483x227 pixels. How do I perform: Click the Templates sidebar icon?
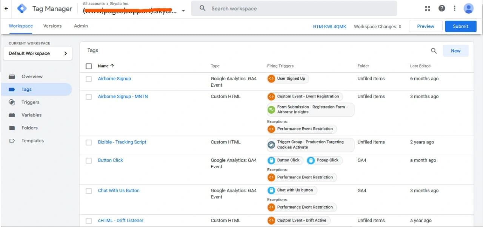12,140
